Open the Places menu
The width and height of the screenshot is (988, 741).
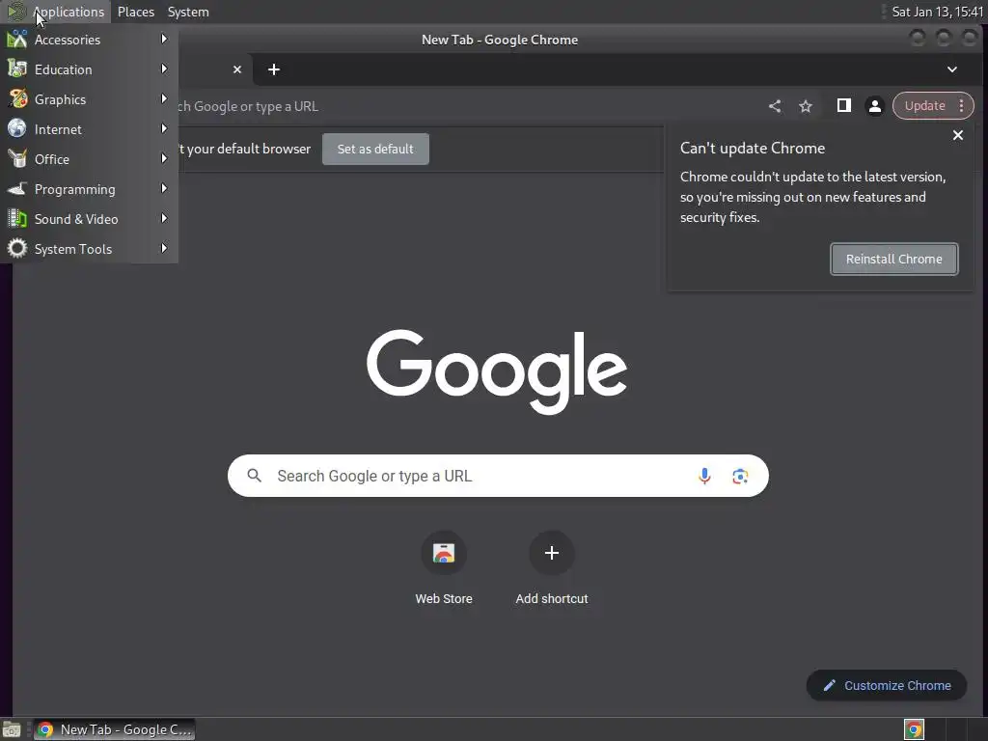135,12
